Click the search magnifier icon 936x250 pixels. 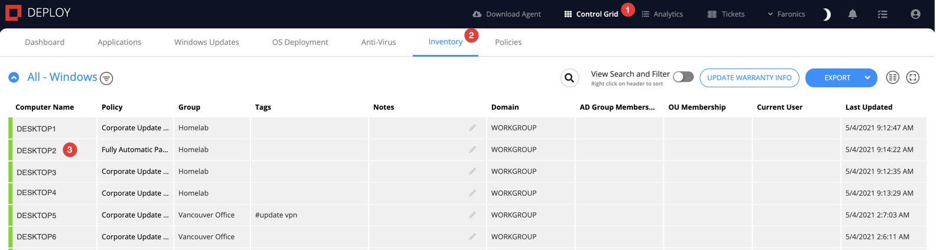coord(569,78)
